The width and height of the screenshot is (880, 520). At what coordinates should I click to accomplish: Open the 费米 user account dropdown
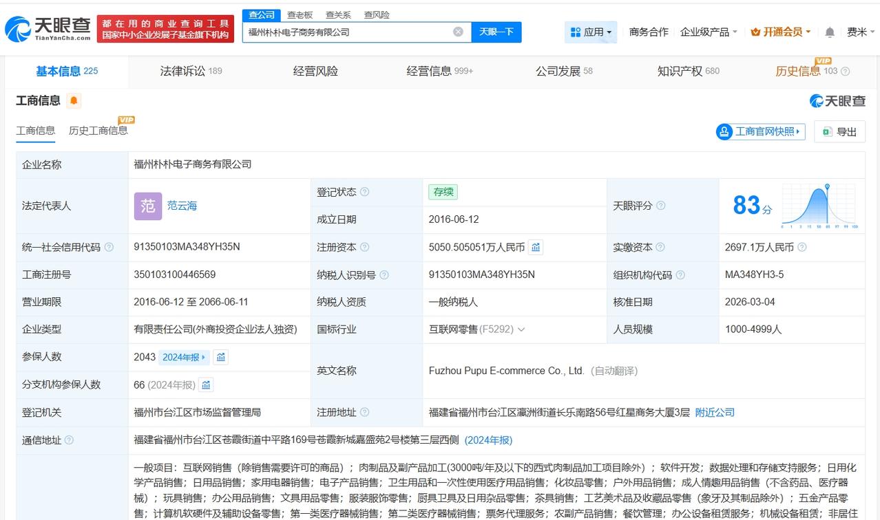tap(861, 32)
